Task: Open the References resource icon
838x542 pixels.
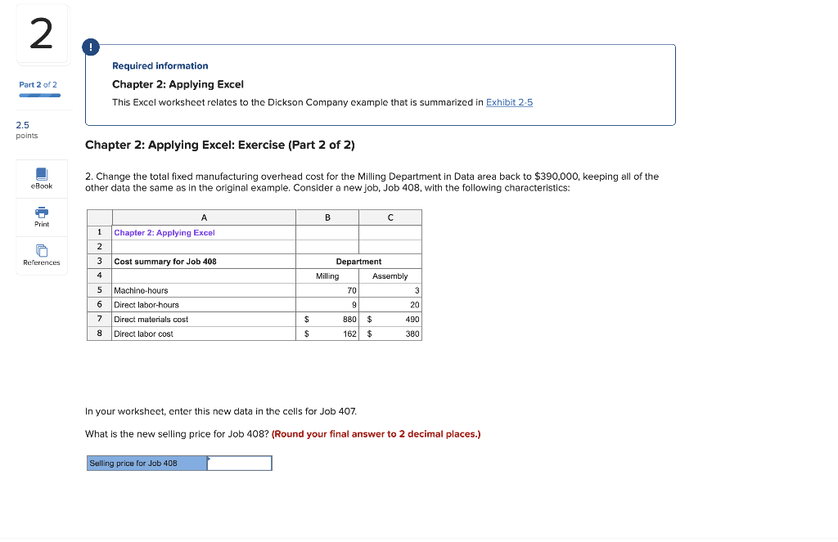Action: pos(41,256)
